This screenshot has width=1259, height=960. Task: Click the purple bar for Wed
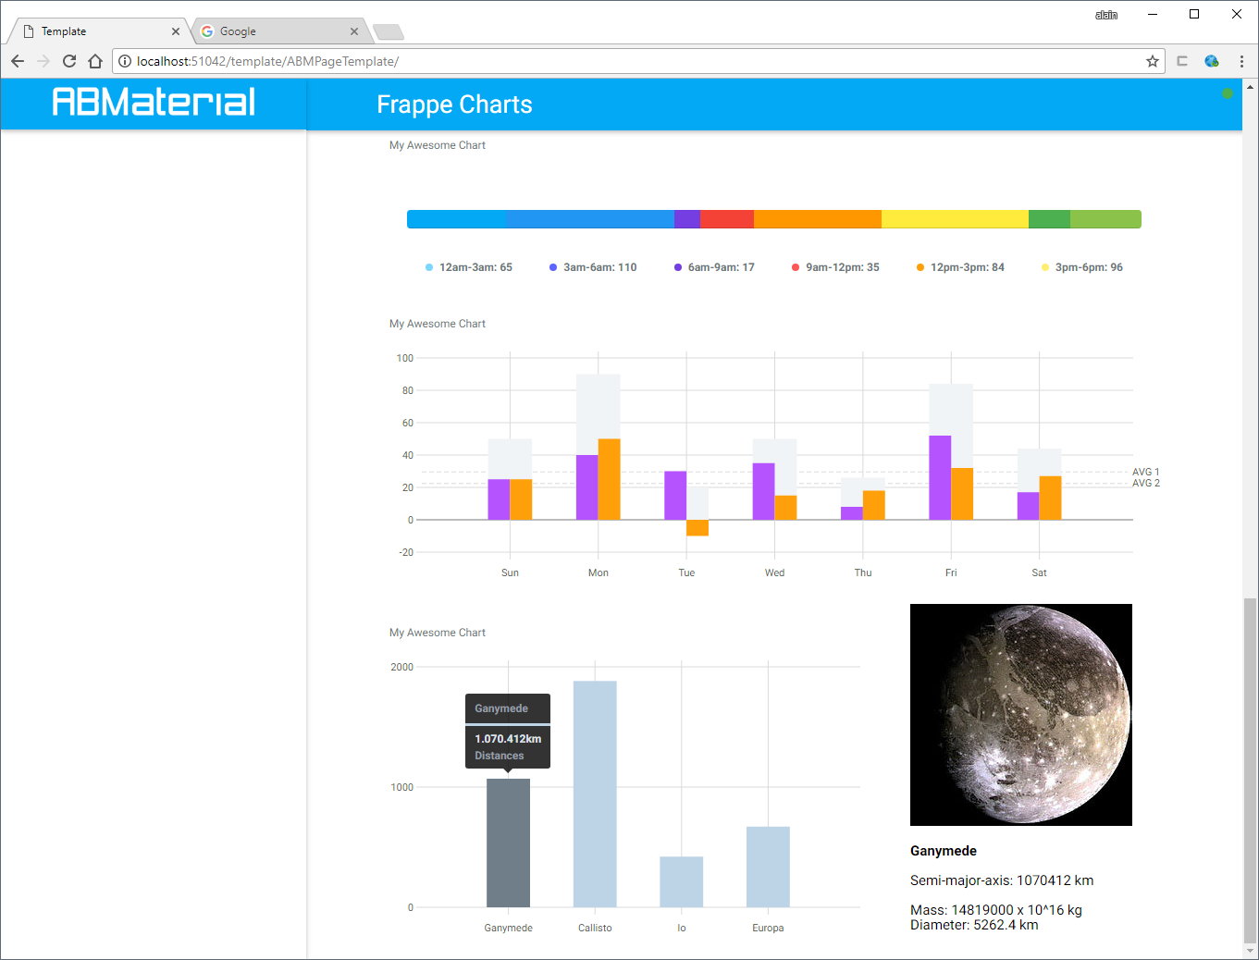pyautogui.click(x=763, y=491)
